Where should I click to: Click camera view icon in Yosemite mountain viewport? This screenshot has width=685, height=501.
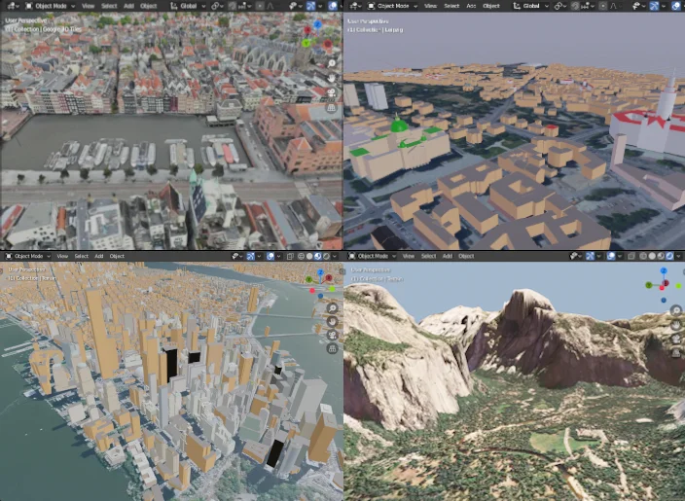click(x=675, y=340)
